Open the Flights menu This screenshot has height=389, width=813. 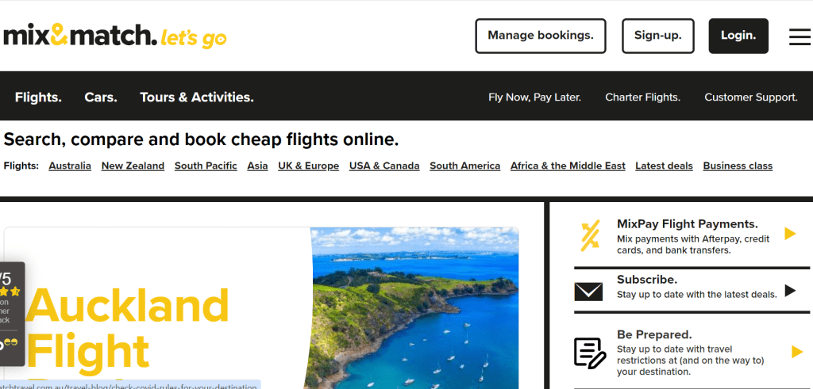pyautogui.click(x=38, y=97)
